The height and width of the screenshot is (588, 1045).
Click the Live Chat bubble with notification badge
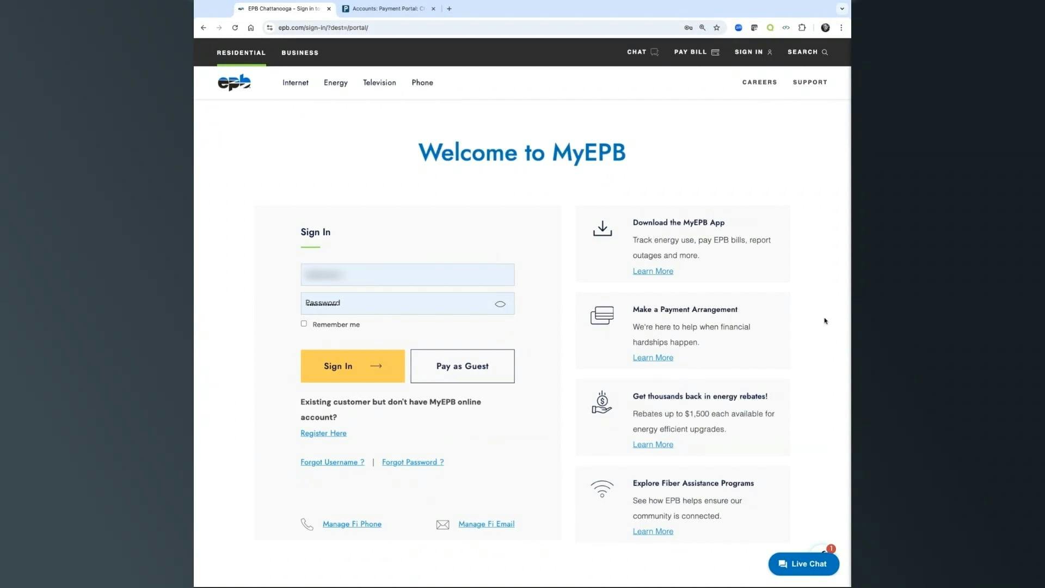pos(803,564)
